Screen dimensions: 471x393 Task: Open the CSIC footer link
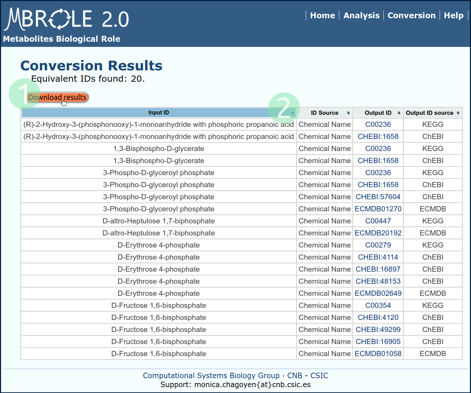click(319, 375)
